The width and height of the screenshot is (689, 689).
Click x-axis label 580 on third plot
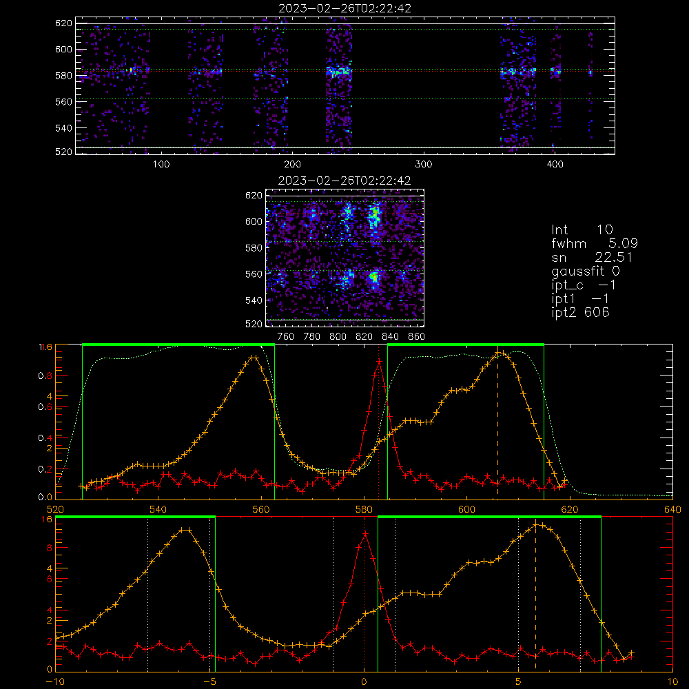click(364, 510)
